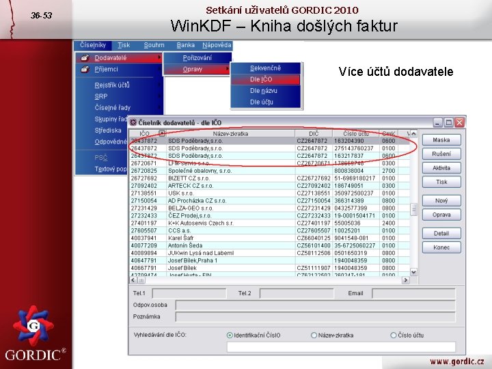Click the Odpov.osoba field
The image size is (492, 369).
(315, 305)
